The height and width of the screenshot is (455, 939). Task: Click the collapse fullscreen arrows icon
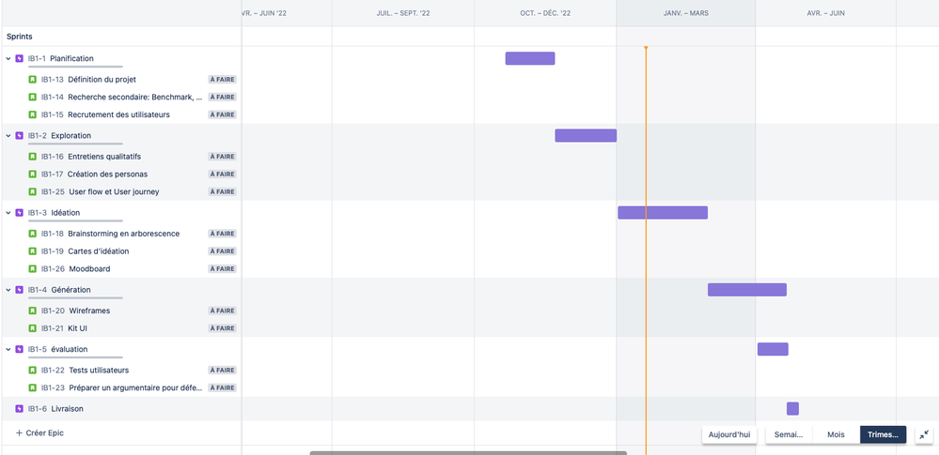925,434
